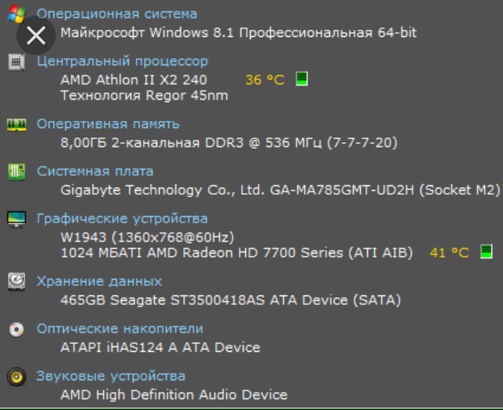The height and width of the screenshot is (410, 503).
Task: Click the speaker audio devices icon
Action: pyautogui.click(x=16, y=376)
